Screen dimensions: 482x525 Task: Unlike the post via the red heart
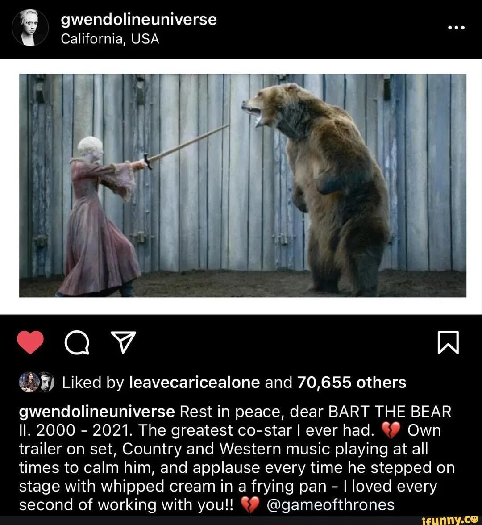pyautogui.click(x=30, y=342)
